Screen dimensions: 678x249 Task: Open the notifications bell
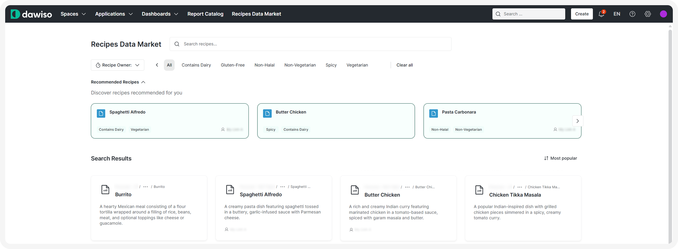(601, 14)
